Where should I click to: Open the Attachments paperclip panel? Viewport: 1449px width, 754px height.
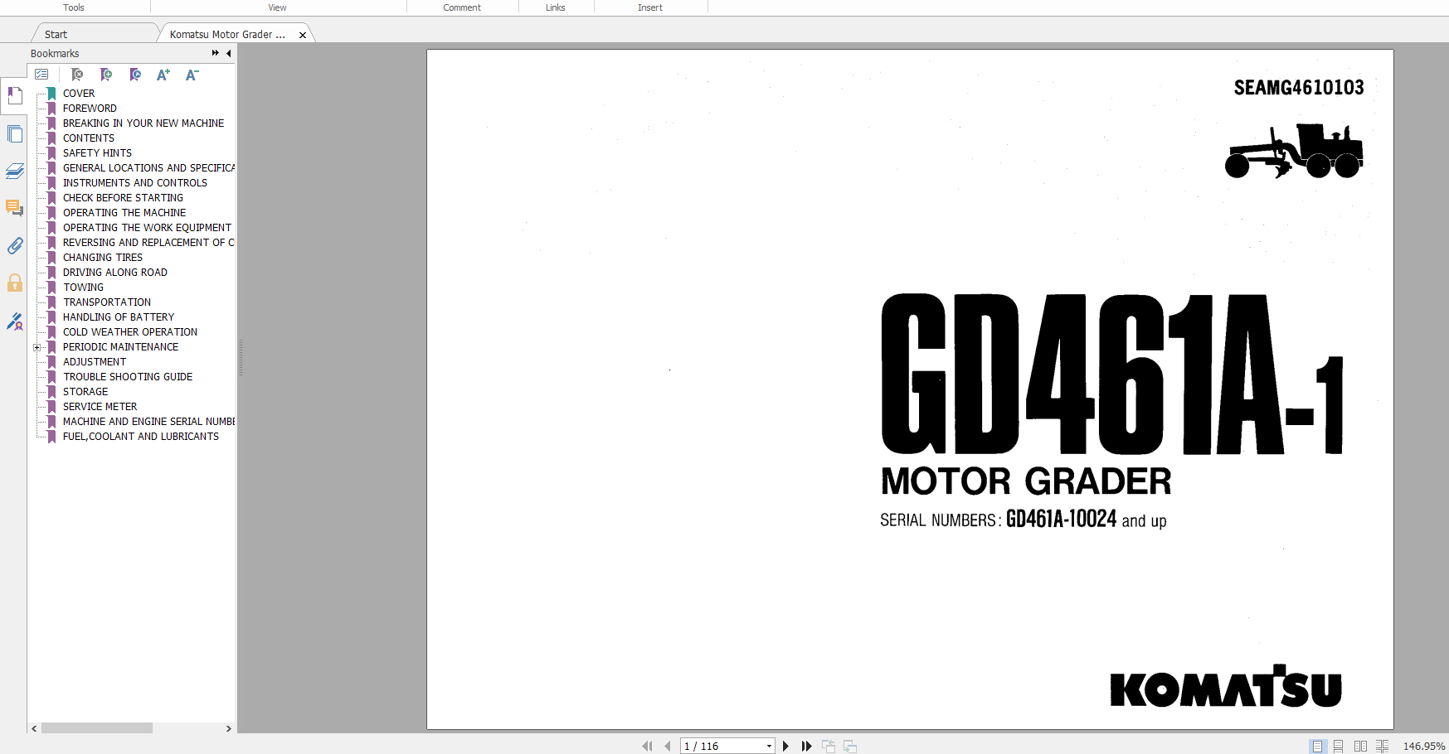14,245
